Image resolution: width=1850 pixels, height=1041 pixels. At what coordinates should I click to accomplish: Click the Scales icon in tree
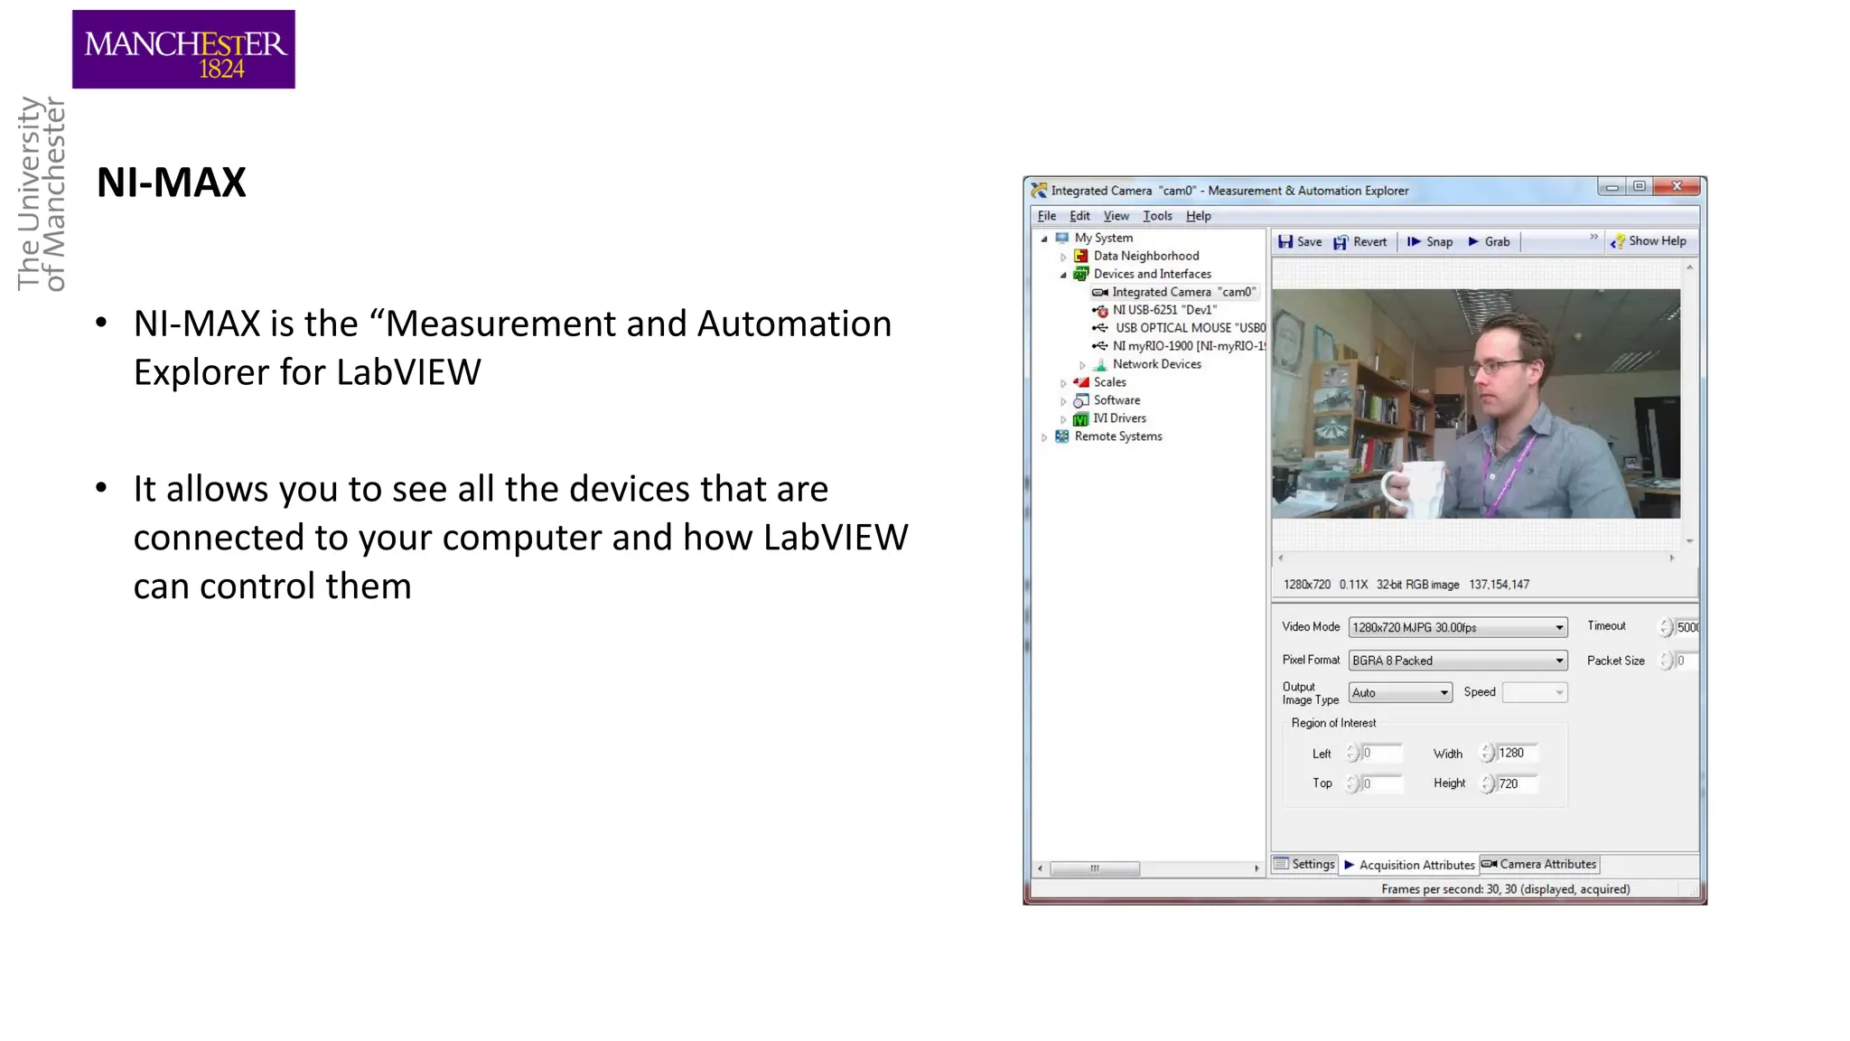1080,382
